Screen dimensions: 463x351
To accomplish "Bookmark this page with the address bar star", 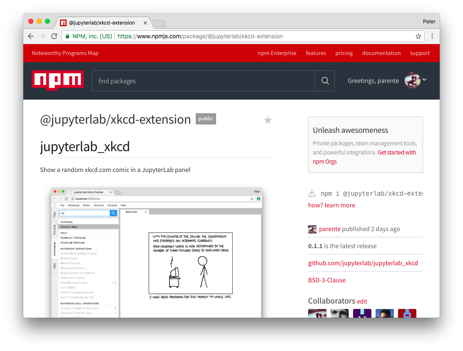I will click(x=418, y=36).
